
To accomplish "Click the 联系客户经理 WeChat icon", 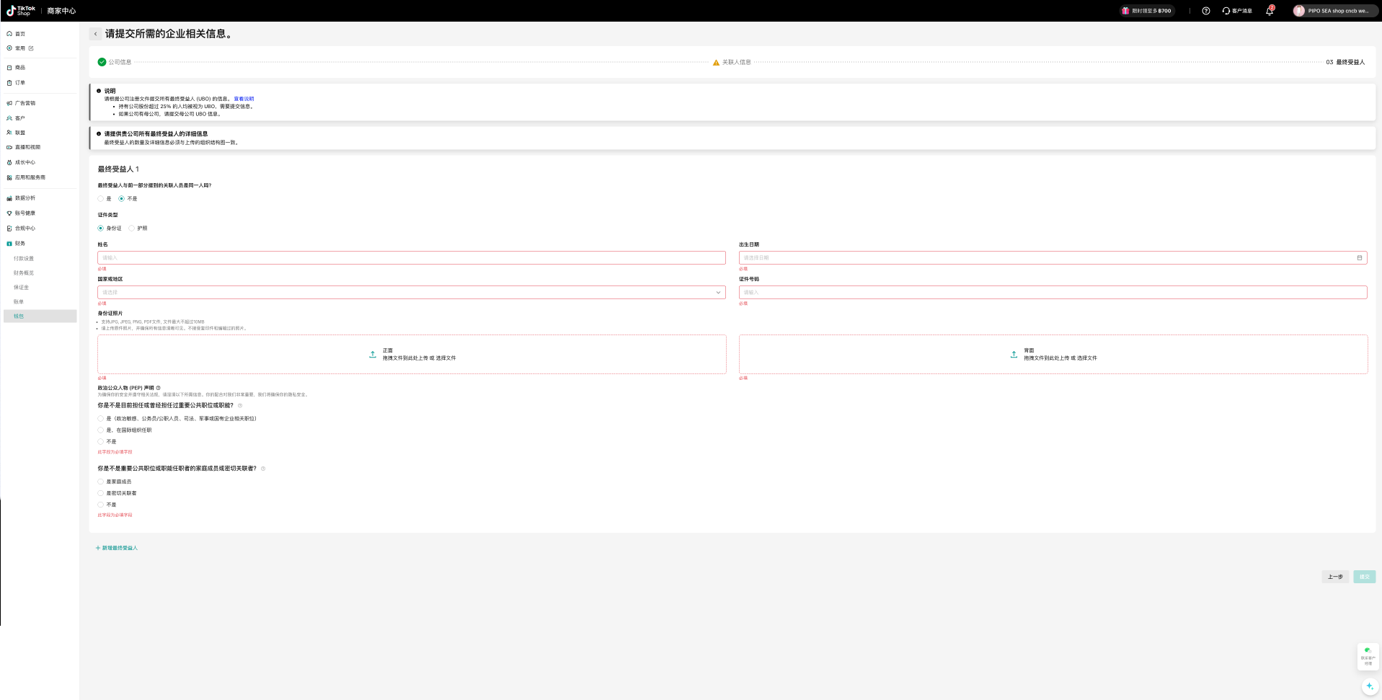I will (x=1368, y=651).
